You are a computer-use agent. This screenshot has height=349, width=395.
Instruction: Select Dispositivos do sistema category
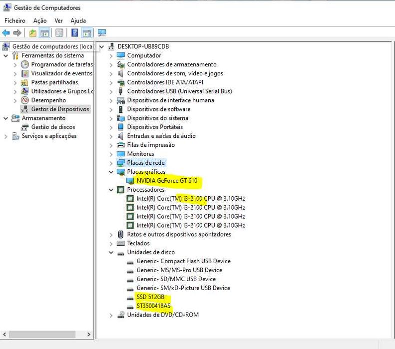pos(158,118)
